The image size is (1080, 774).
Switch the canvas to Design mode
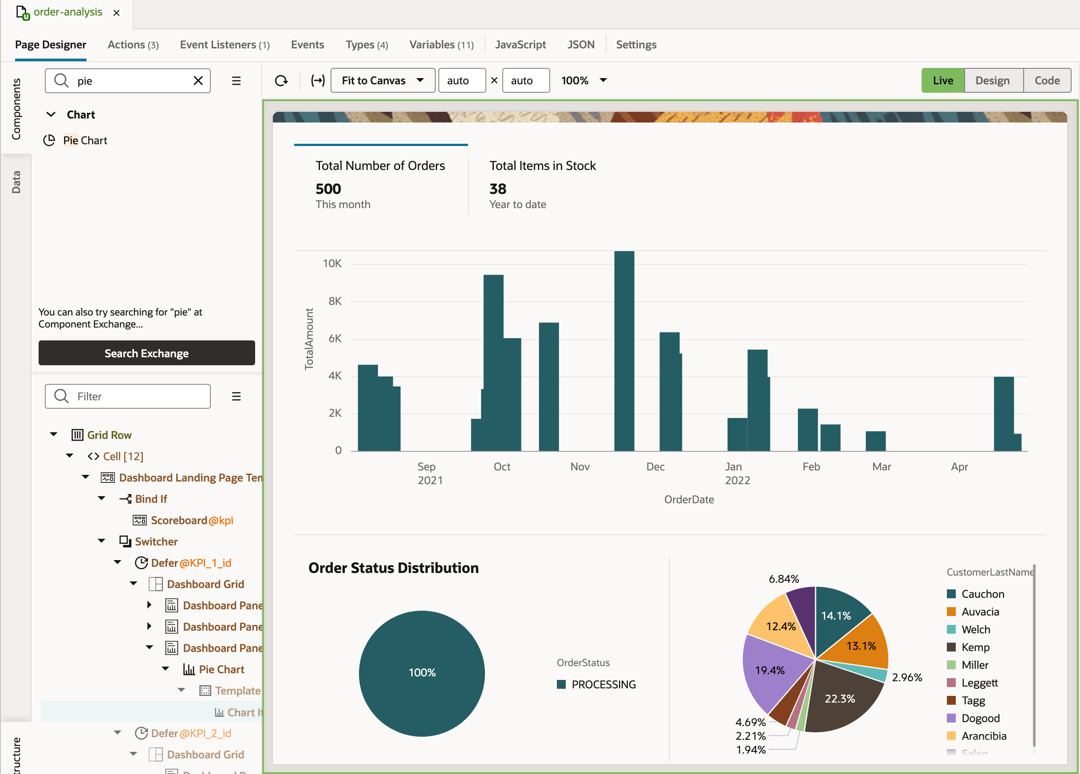click(x=993, y=80)
